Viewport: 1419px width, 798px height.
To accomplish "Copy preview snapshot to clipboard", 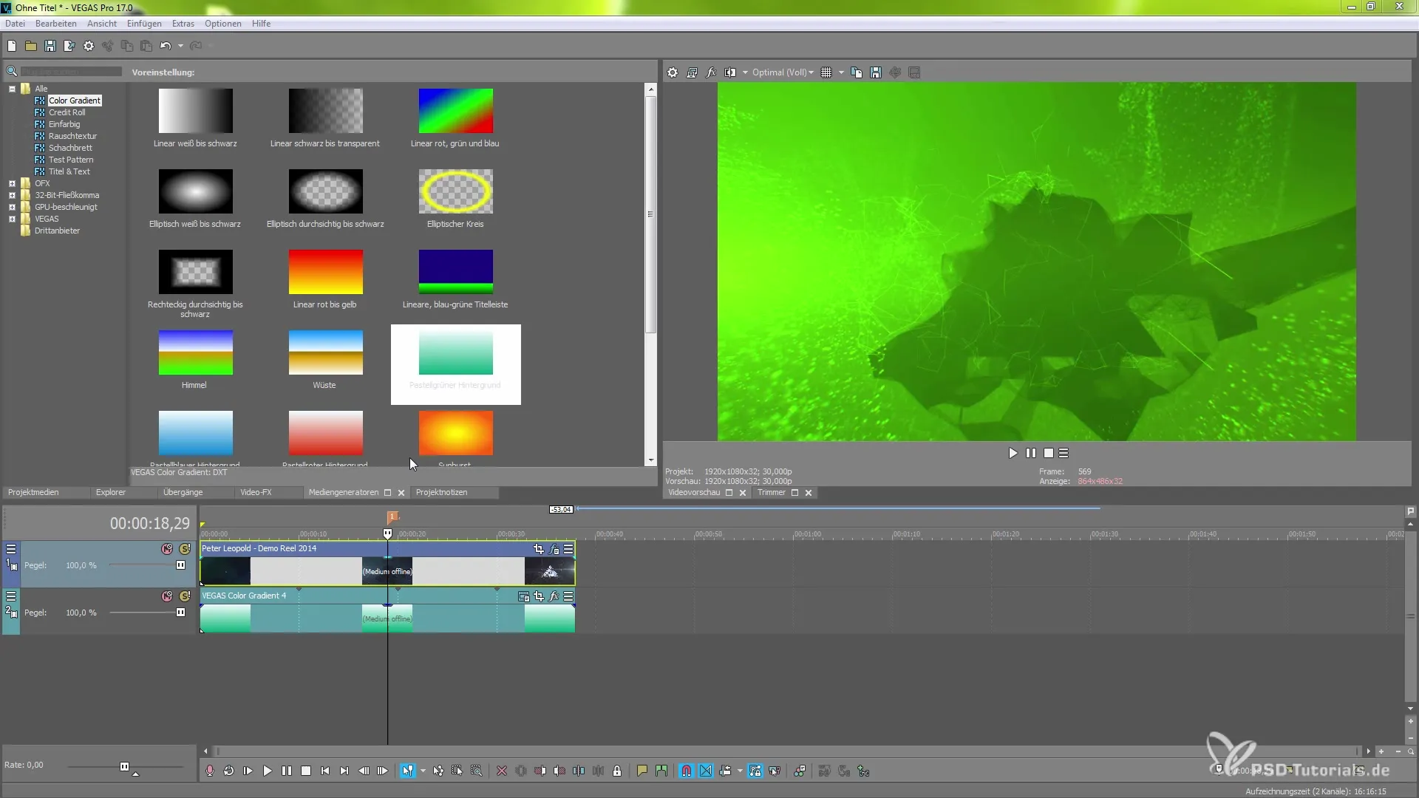I will click(857, 72).
